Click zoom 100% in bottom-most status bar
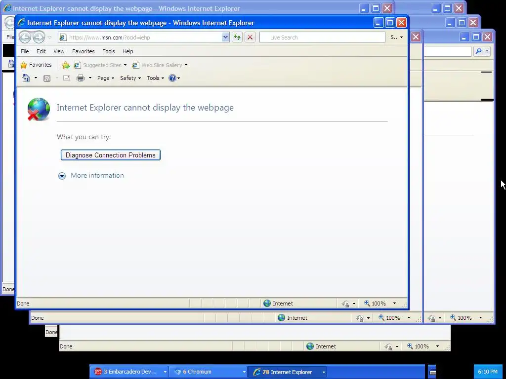The height and width of the screenshot is (379, 506). [418, 346]
